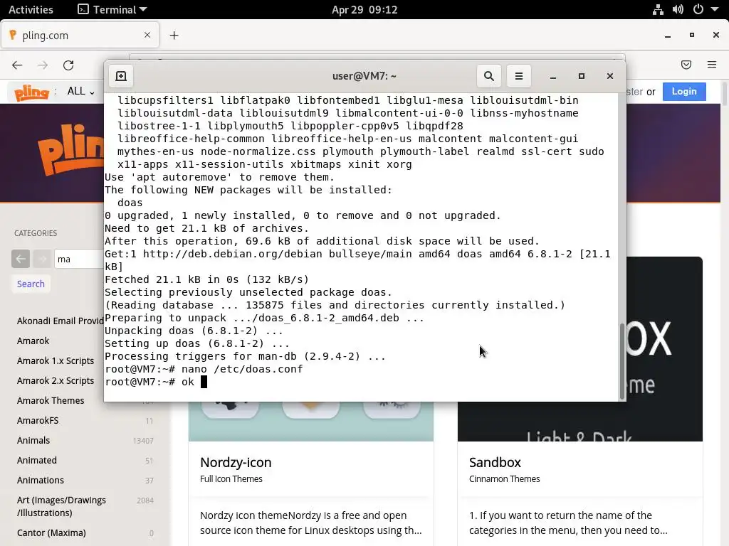
Task: Open Akonadi Email Provider category
Action: click(61, 321)
